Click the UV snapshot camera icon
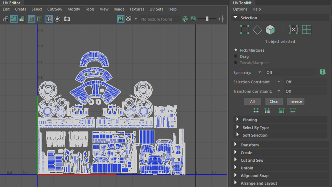 67,19
